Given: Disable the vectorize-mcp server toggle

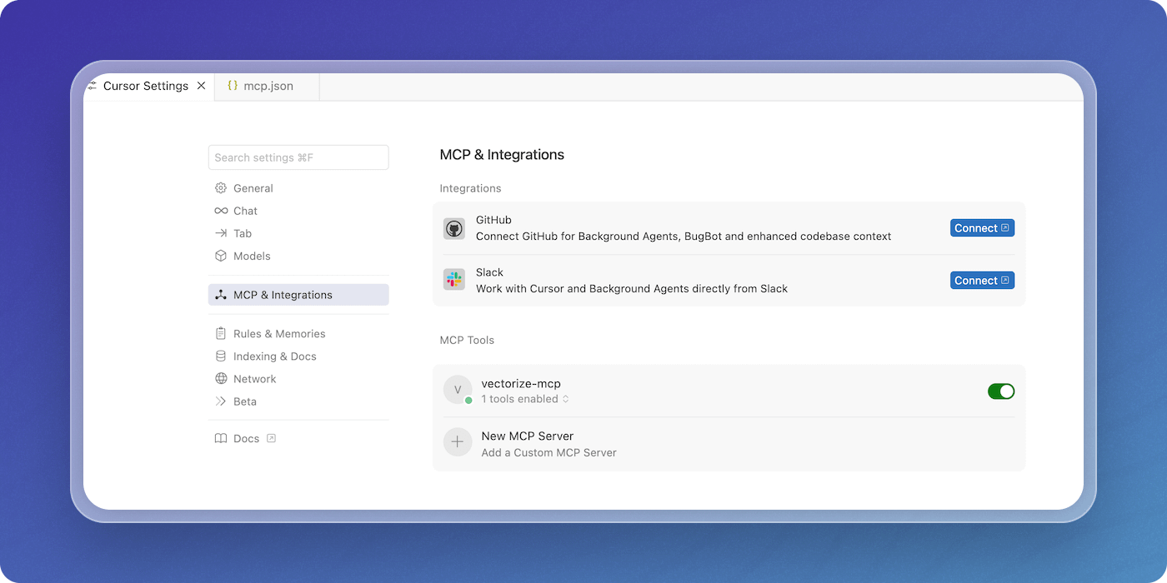Looking at the screenshot, I should click(1001, 391).
